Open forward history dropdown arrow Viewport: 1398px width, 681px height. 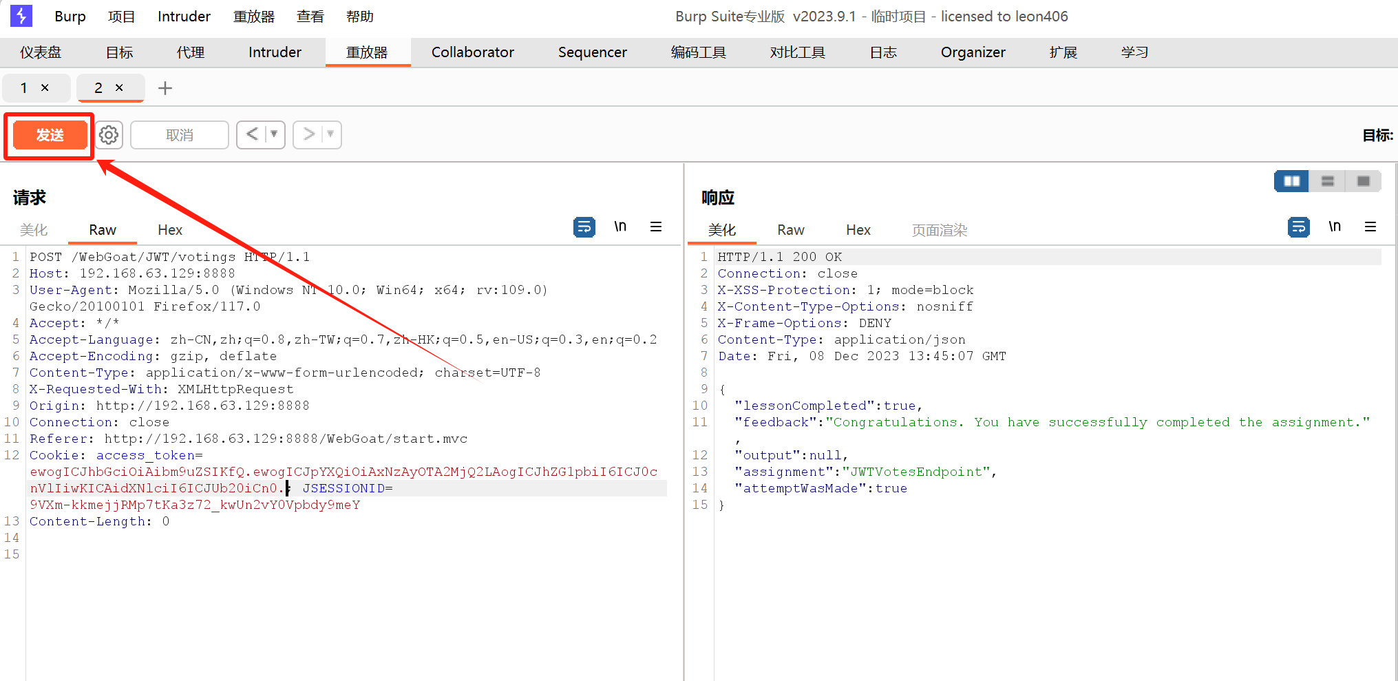[331, 134]
